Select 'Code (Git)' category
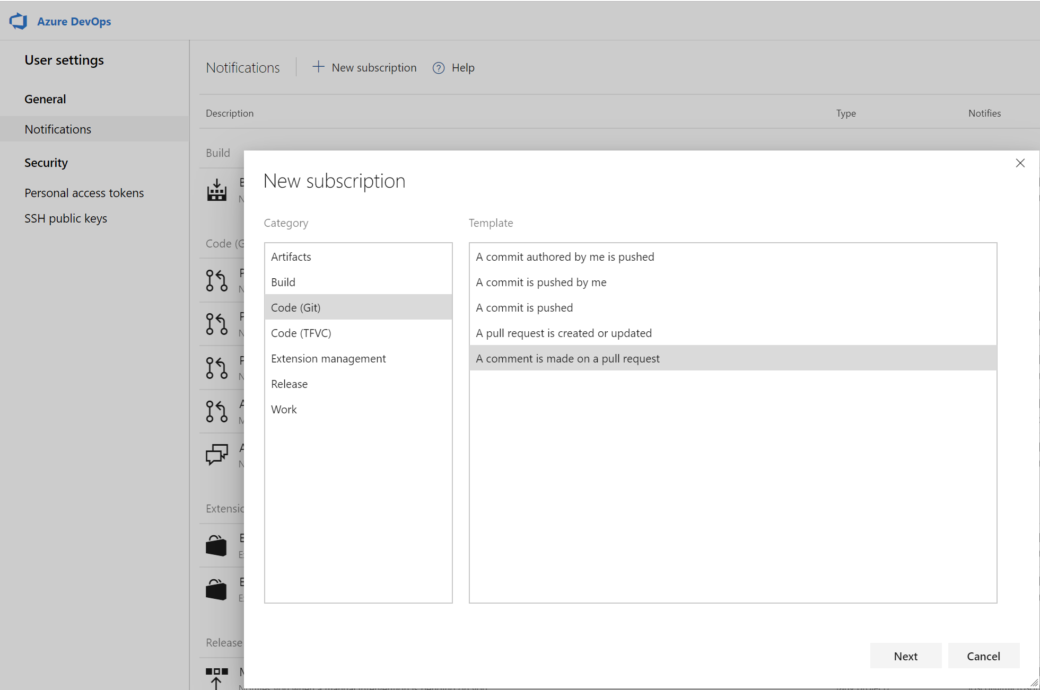This screenshot has height=690, width=1040. [359, 307]
